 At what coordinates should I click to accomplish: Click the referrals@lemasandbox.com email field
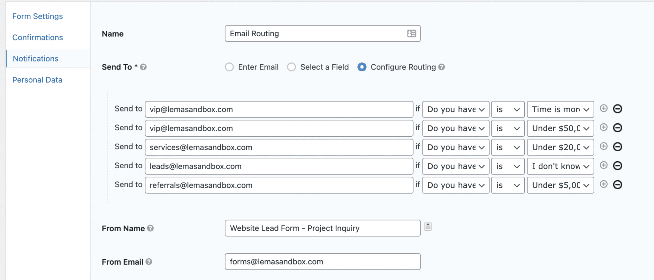pyautogui.click(x=279, y=185)
